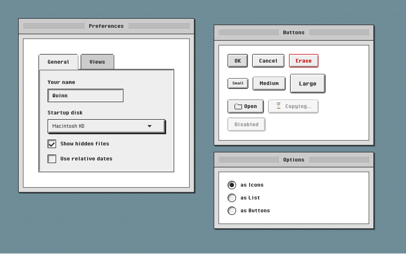Click the dropdown arrow in Startup disk
Image resolution: width=406 pixels, height=254 pixels.
pyautogui.click(x=150, y=126)
